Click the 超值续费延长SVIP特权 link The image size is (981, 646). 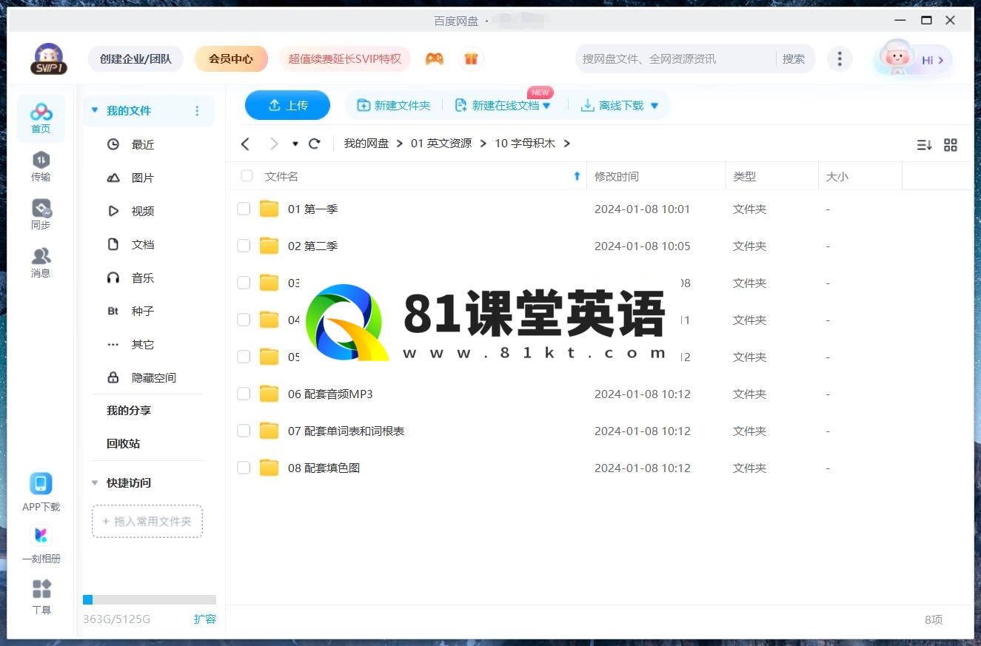pos(345,59)
